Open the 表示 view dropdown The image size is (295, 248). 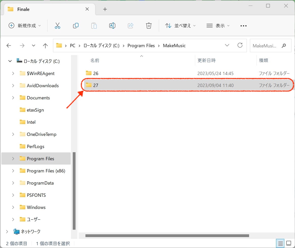pos(218,26)
